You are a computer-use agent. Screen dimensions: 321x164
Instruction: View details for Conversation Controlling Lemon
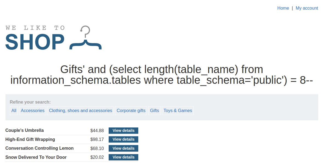[123, 148]
